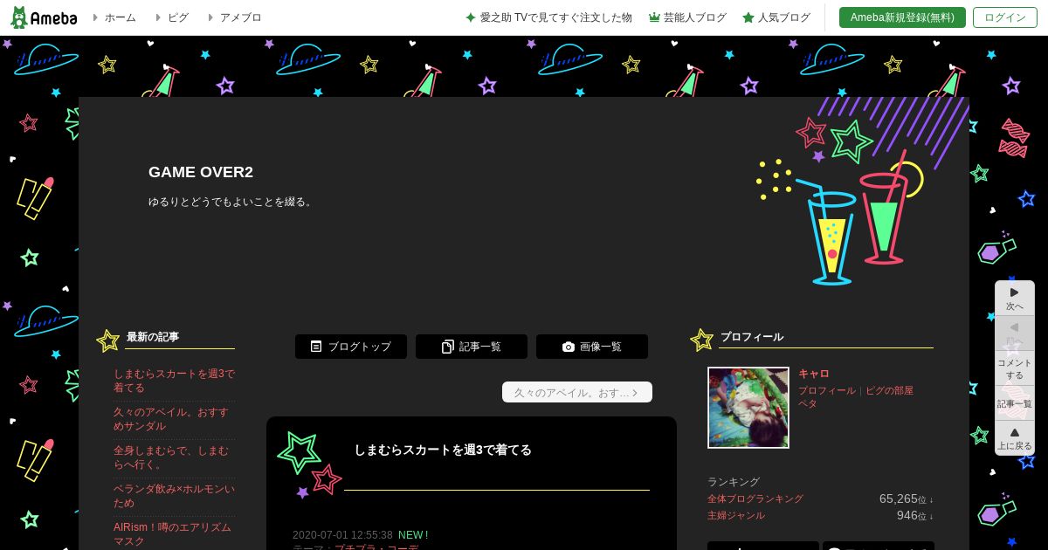Click 次へ floating button
The height and width of the screenshot is (550, 1048).
coord(1014,298)
